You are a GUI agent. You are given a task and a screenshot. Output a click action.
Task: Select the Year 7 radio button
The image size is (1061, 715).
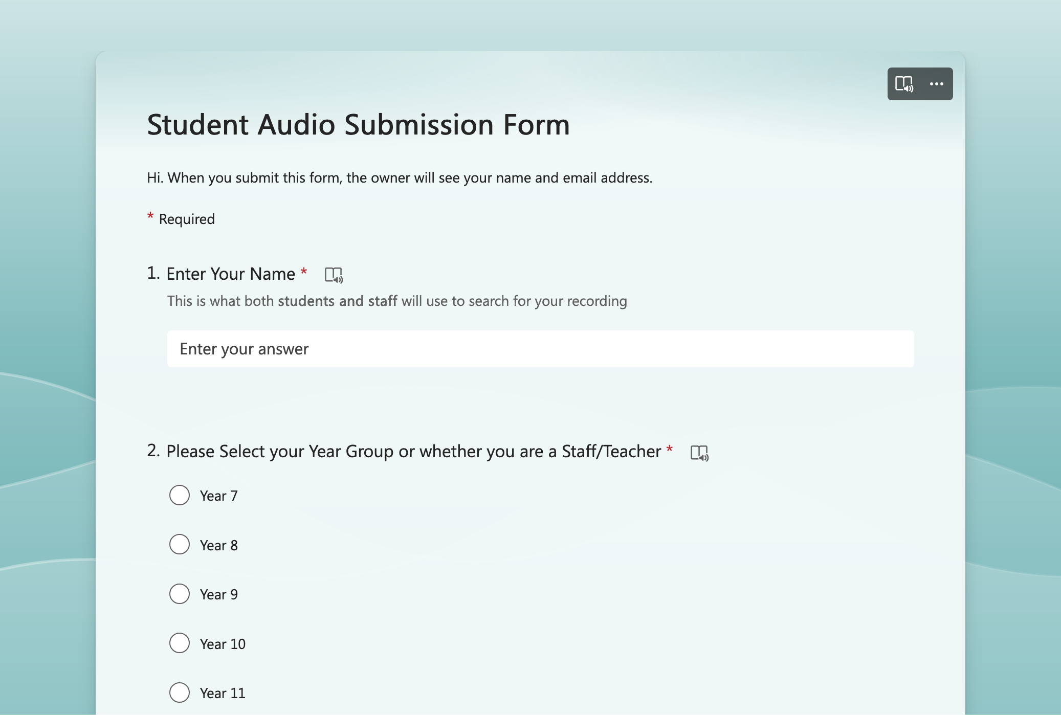point(180,495)
